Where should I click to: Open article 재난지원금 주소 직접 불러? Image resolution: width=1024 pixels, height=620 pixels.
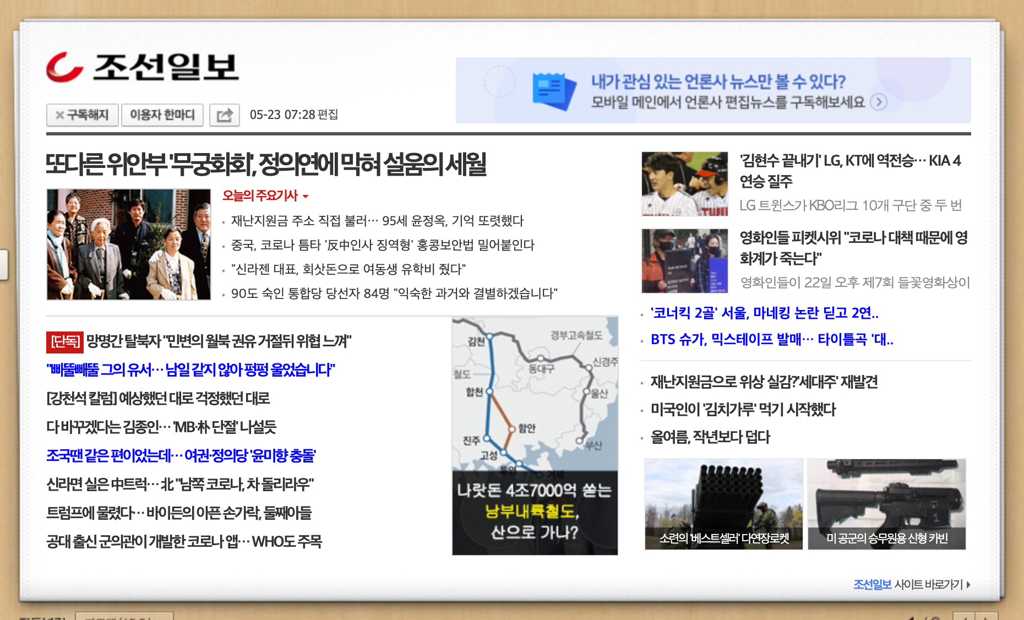(377, 221)
